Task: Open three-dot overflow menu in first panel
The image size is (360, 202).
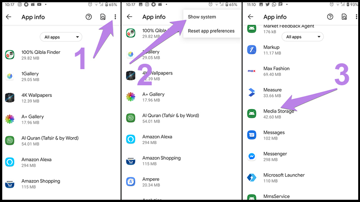Action: pyautogui.click(x=115, y=17)
